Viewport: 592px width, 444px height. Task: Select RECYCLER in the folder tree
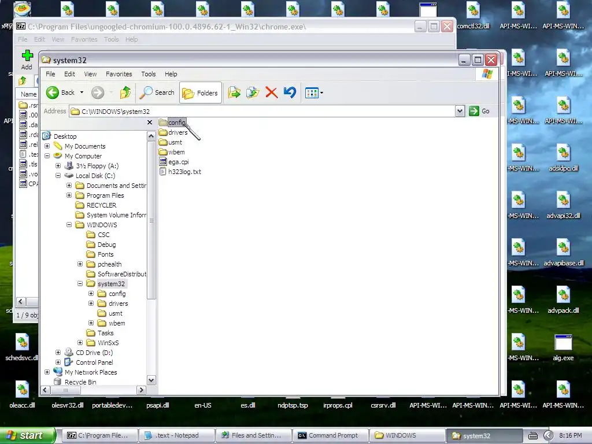click(x=96, y=205)
